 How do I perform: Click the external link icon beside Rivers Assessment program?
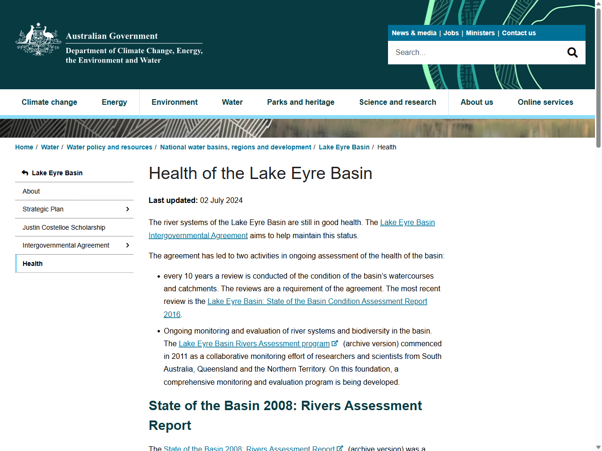pos(335,342)
